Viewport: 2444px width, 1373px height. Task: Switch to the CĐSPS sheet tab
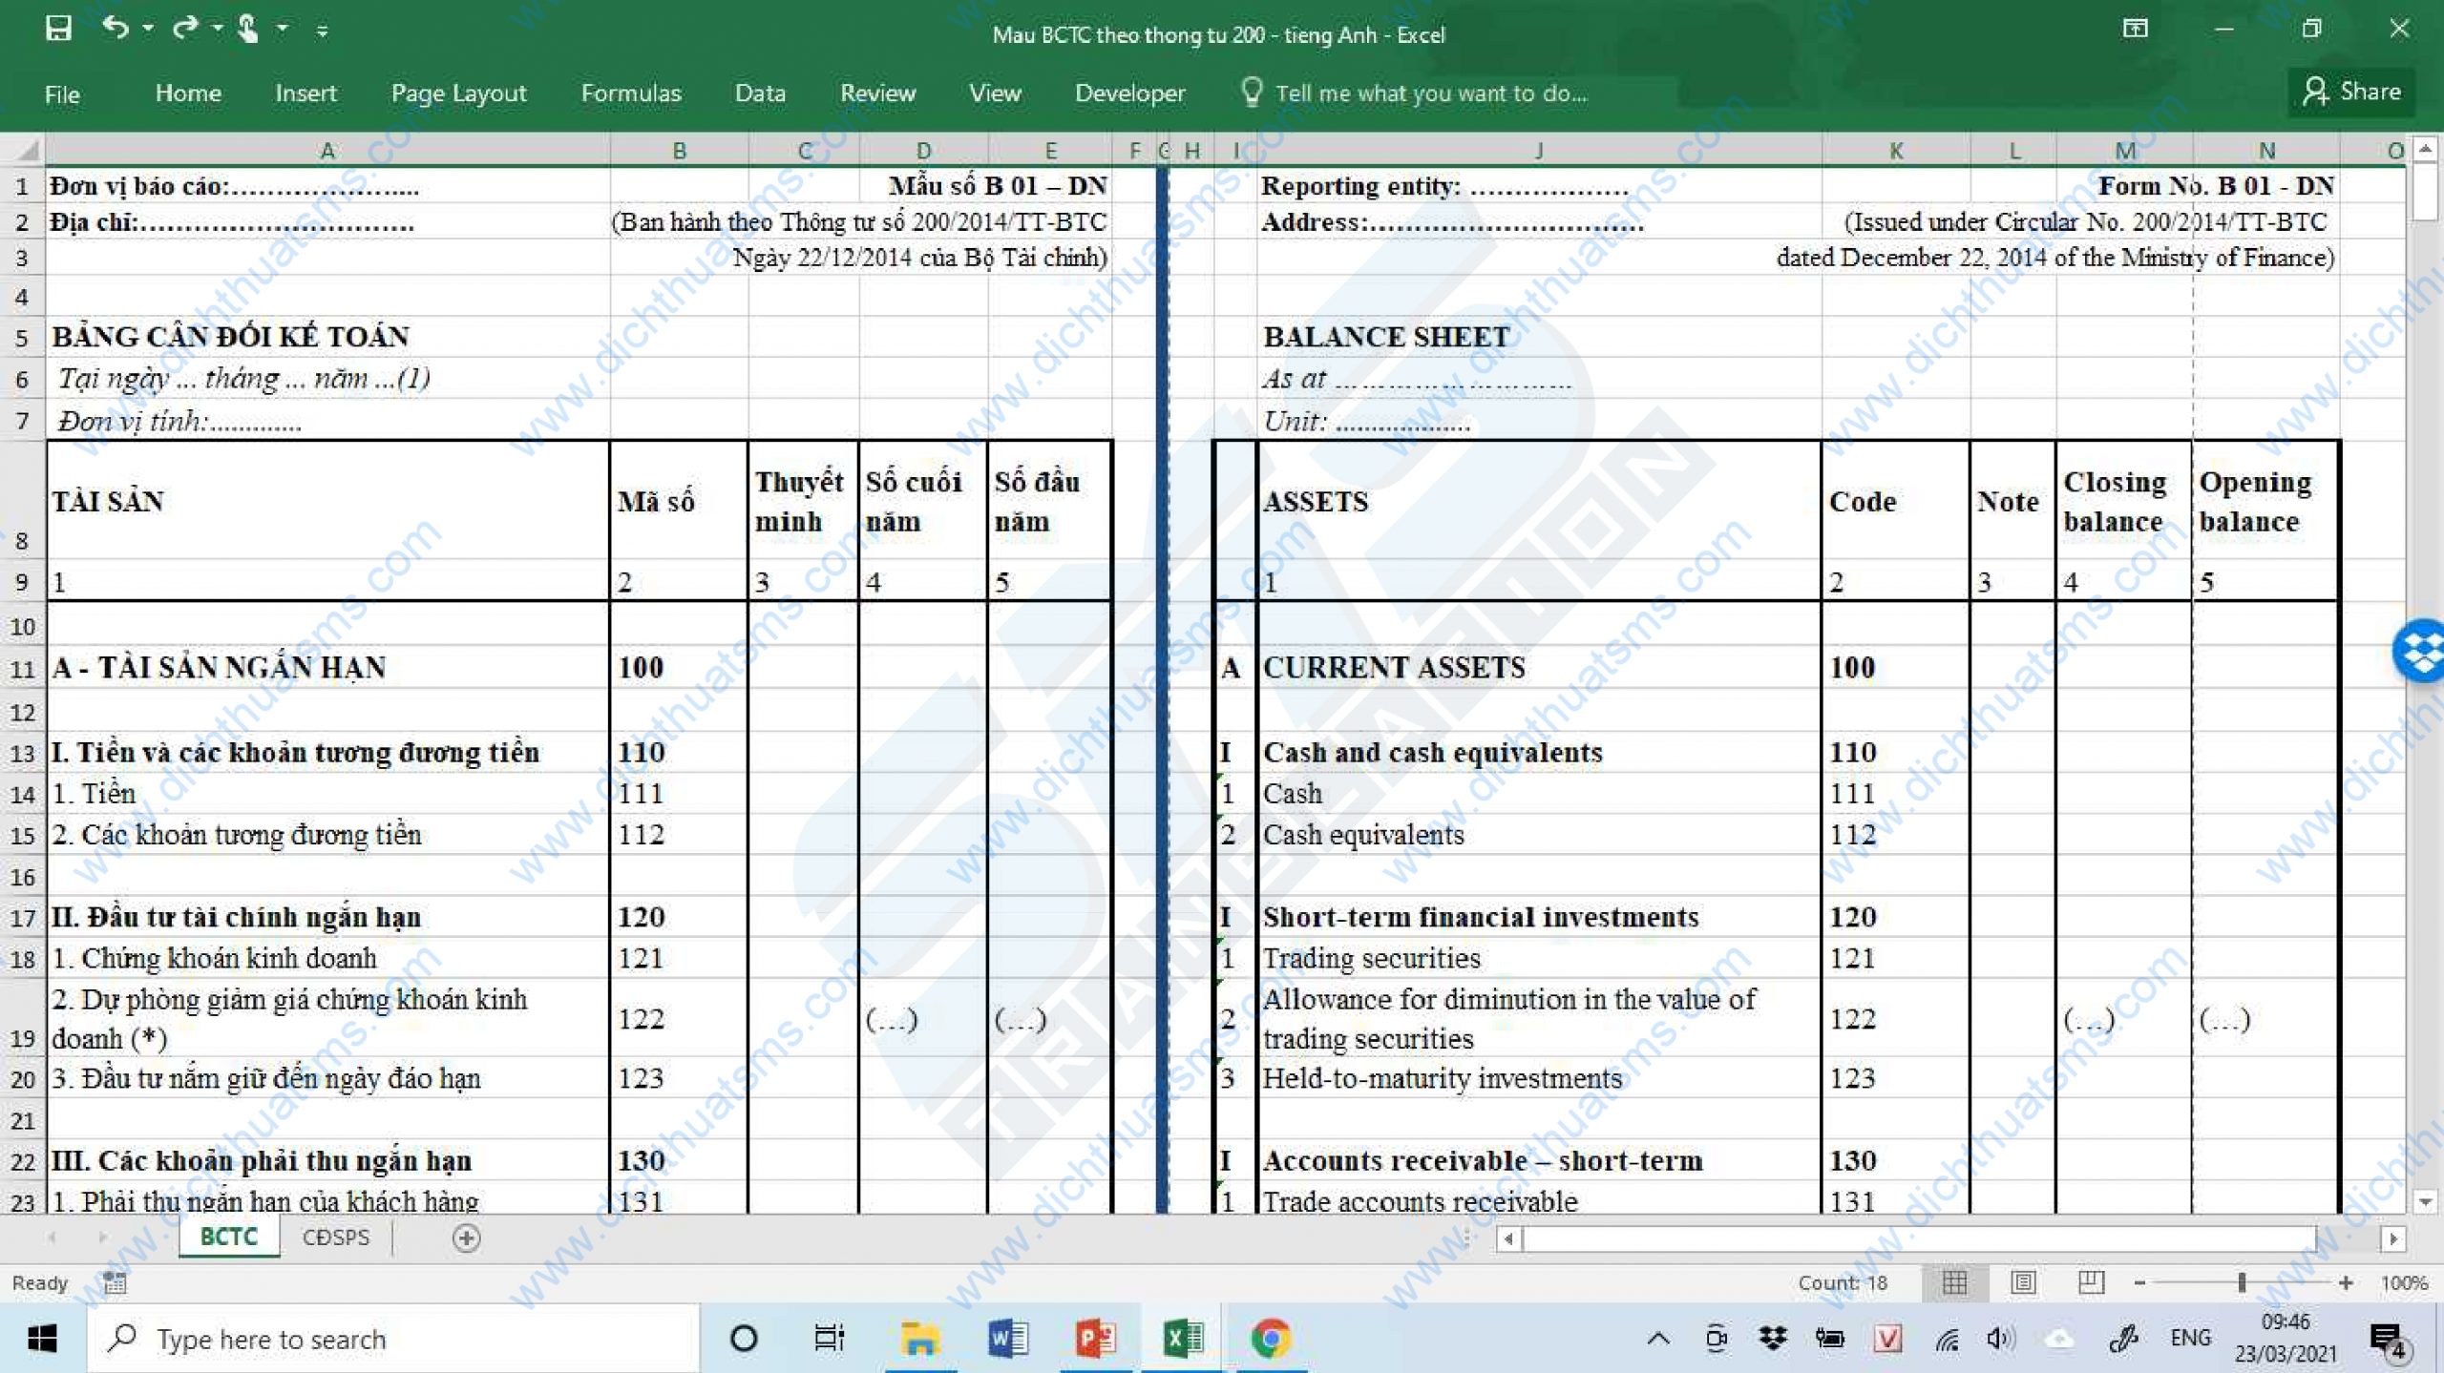pos(335,1237)
